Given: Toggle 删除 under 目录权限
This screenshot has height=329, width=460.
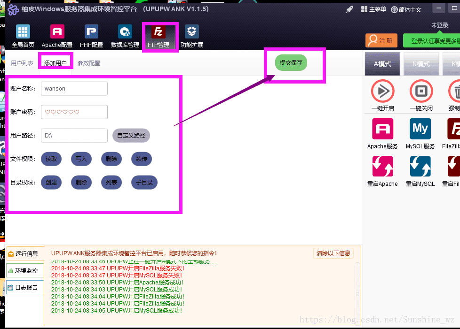Looking at the screenshot, I should [x=81, y=183].
